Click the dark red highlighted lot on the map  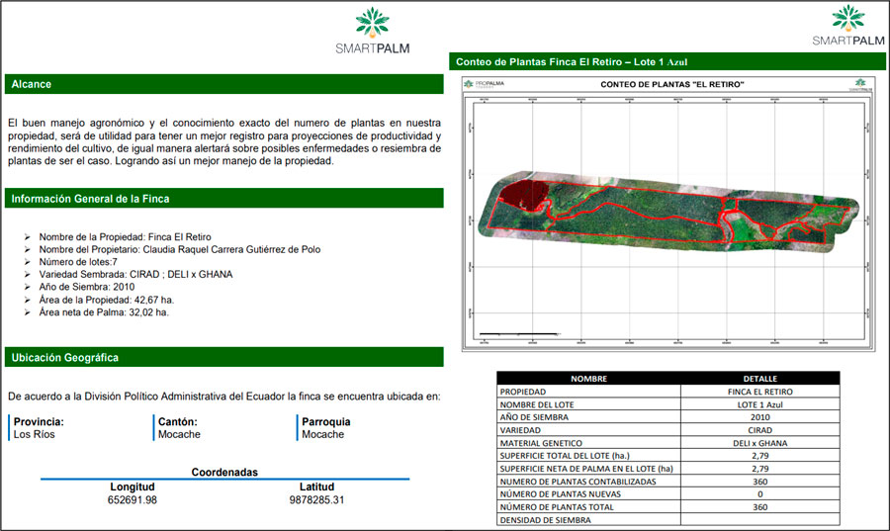pyautogui.click(x=518, y=195)
